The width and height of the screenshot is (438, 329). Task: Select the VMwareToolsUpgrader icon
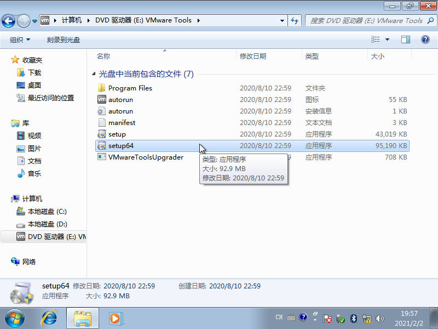[102, 157]
